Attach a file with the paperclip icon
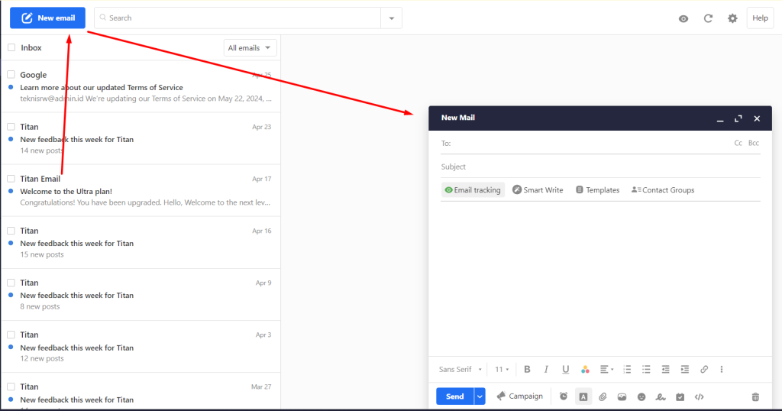This screenshot has height=411, width=782. point(603,396)
